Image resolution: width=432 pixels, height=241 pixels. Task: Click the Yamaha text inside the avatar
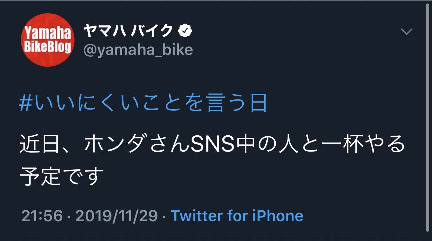(x=47, y=34)
